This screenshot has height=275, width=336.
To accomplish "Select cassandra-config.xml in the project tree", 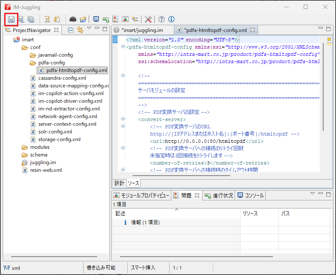I will [x=62, y=78].
